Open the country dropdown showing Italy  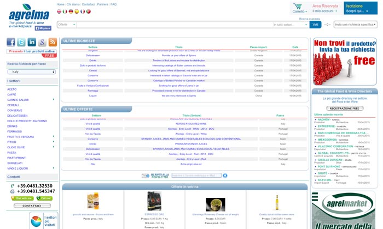click(x=31, y=71)
